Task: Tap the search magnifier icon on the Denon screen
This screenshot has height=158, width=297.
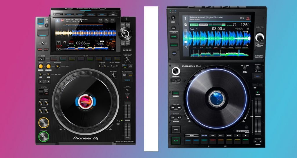Action: 186,47
